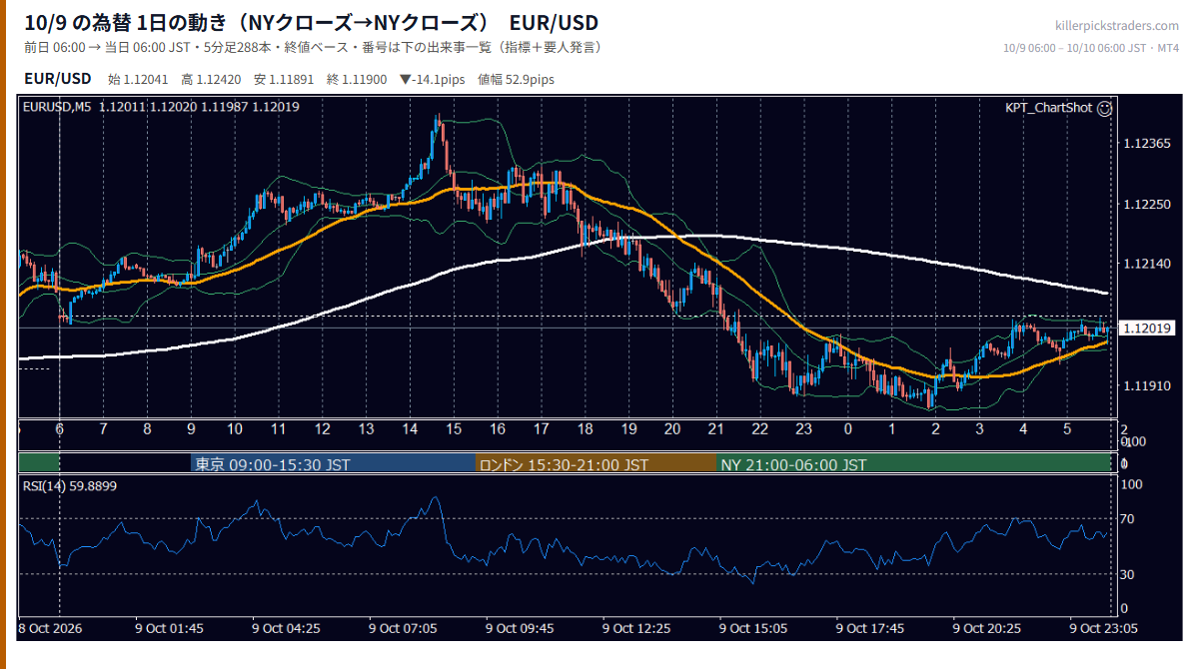Click the subtitle starting with 前日 06:00
Screen dimensions: 1199x669
(313, 48)
